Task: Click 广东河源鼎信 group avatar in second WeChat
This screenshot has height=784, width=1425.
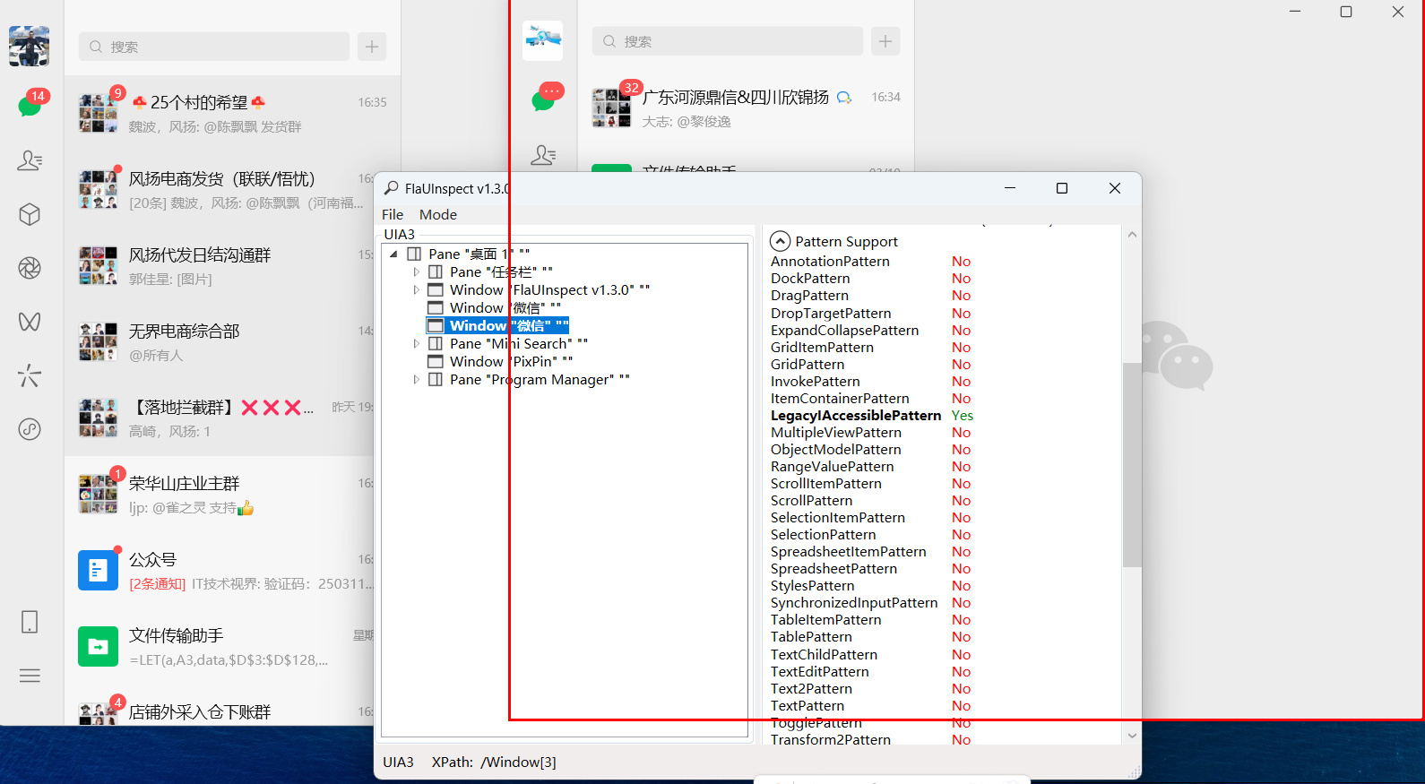Action: point(611,108)
